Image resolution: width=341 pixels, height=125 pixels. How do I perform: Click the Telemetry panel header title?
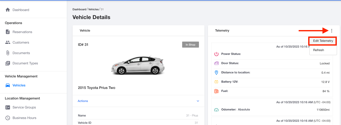point(222,31)
